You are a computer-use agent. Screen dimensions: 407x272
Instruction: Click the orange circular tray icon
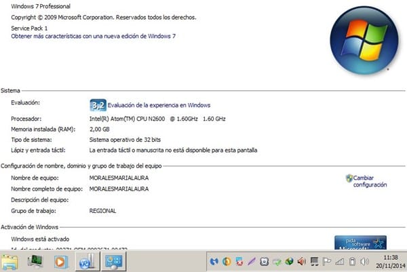pyautogui.click(x=227, y=261)
